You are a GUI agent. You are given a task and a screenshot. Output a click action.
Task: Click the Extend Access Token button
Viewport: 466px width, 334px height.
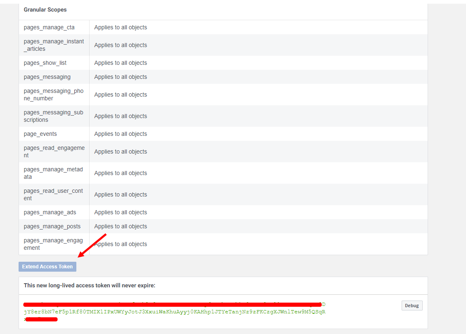pyautogui.click(x=47, y=267)
